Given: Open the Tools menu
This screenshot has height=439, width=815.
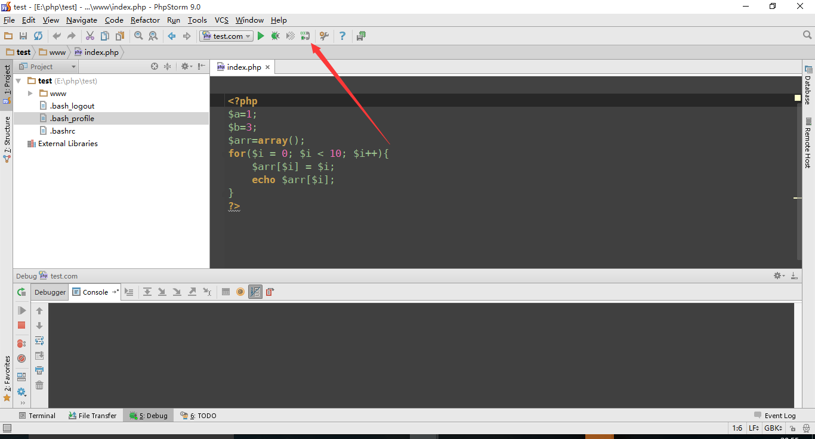Looking at the screenshot, I should click(x=197, y=20).
